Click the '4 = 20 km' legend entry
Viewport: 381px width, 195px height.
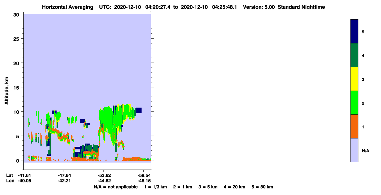tap(235, 187)
